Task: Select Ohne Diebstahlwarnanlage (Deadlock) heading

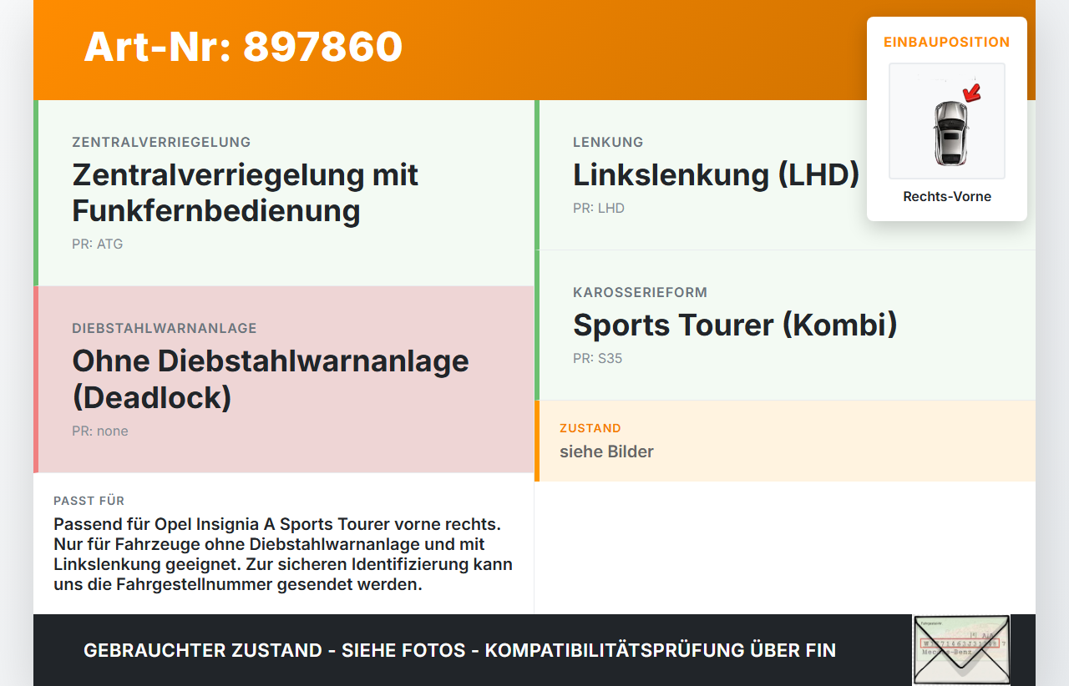Action: (271, 379)
